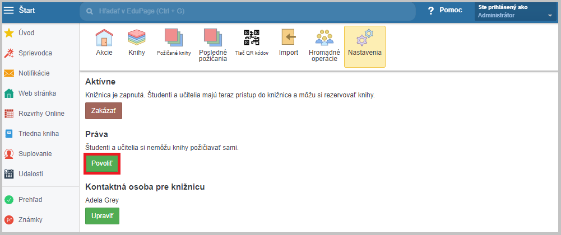
Task: Click the Rozvrhy Online grid icon
Action: tap(8, 114)
